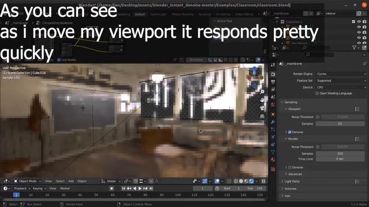Pin the properties editor context
This screenshot has height=207, width=369.
(x=364, y=64)
